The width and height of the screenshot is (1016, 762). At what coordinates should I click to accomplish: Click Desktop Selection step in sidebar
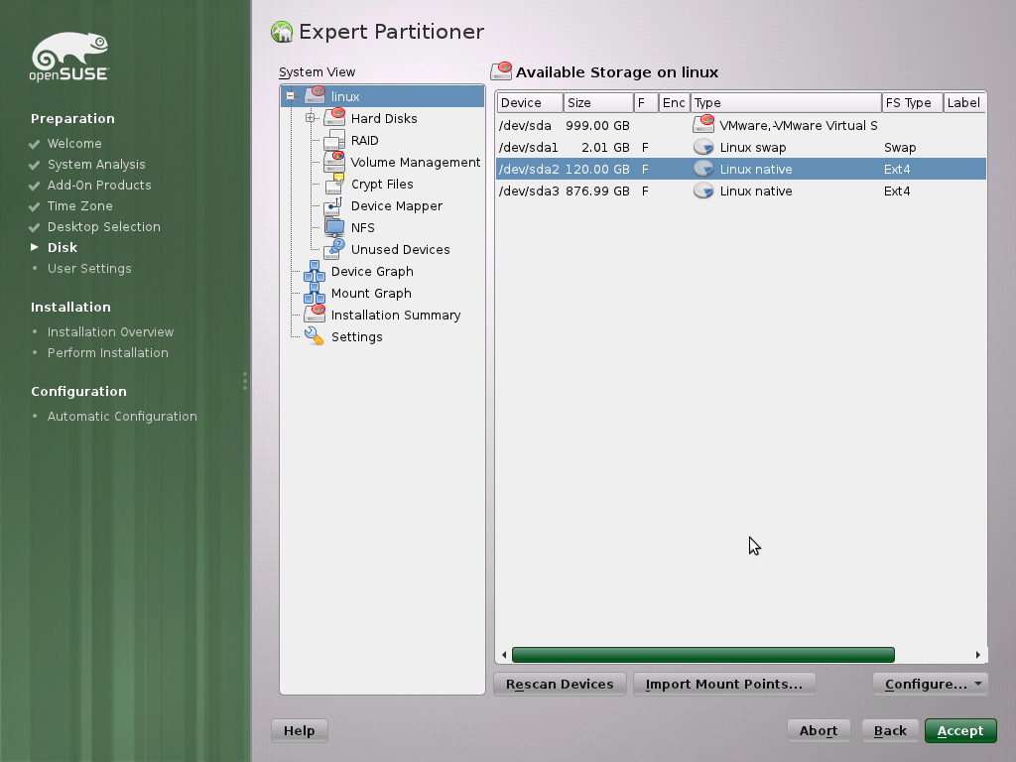tap(103, 227)
